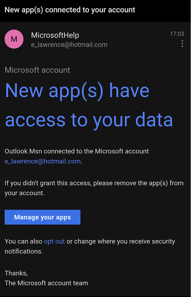The width and height of the screenshot is (191, 297).
Task: Click the 'your account.' text above the button
Action: 24,193
